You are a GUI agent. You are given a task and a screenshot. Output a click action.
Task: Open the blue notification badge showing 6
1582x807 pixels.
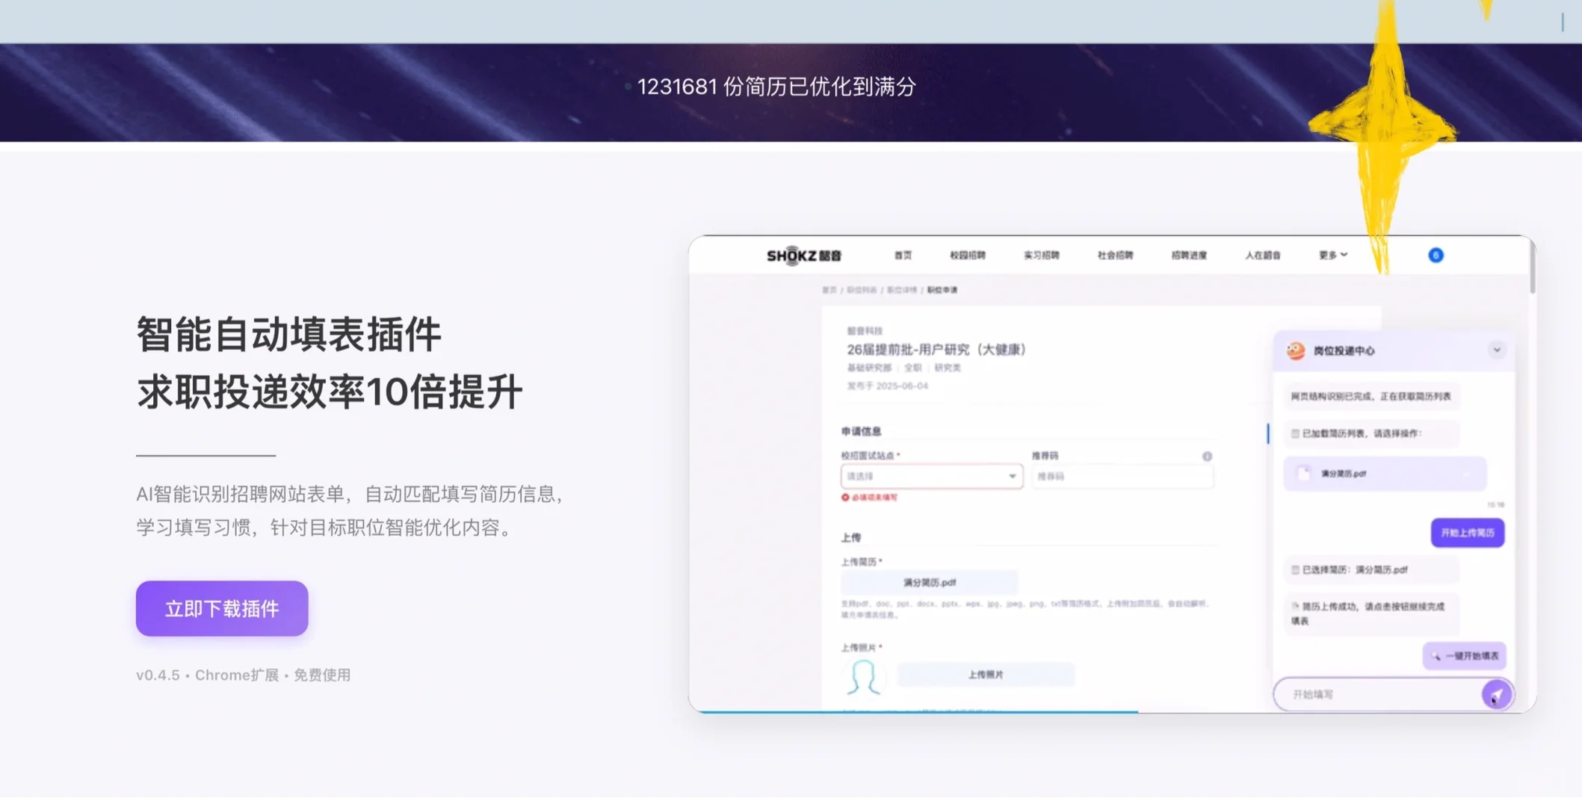(1435, 255)
